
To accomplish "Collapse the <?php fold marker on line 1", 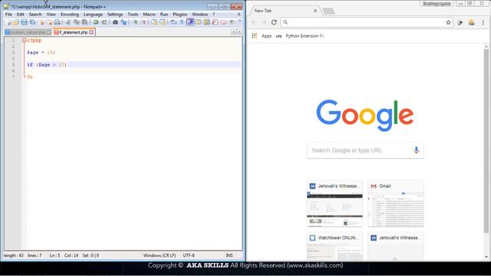I will 24,40.
